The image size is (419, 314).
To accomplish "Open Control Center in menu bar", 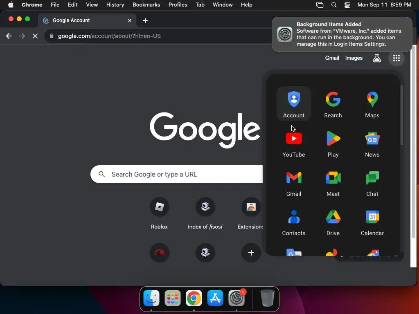I will (x=347, y=5).
